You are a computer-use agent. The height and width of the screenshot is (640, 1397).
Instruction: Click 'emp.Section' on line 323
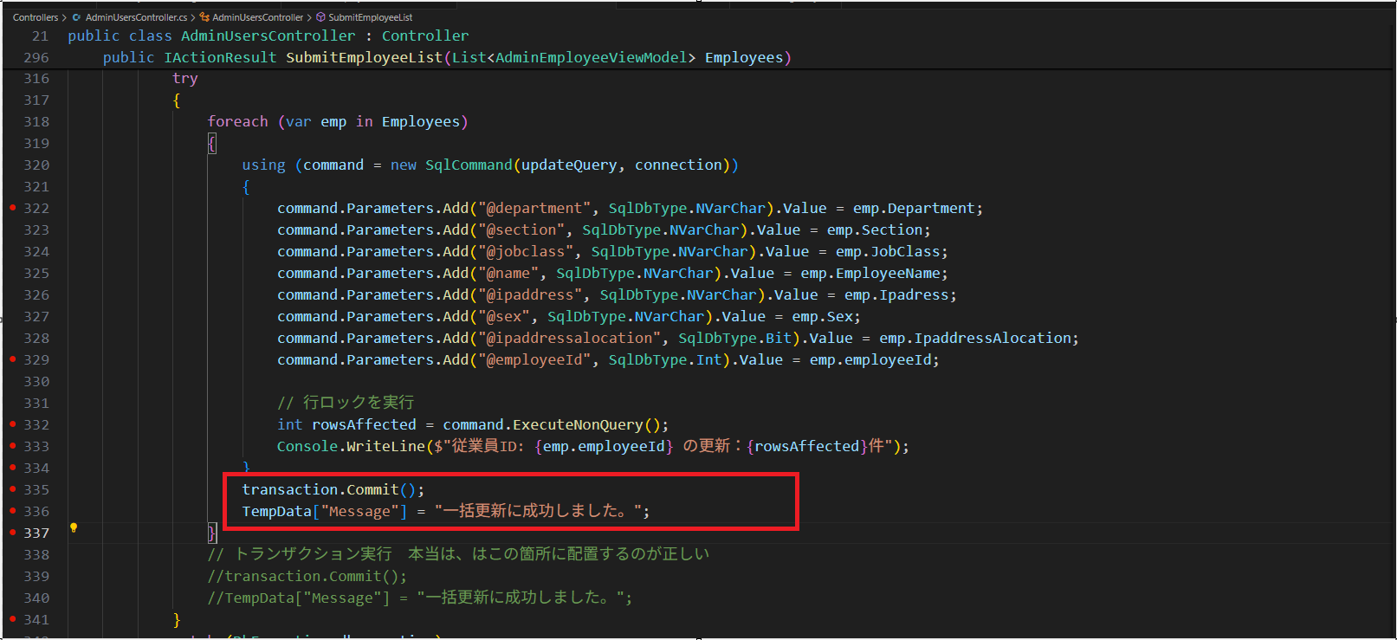click(875, 229)
